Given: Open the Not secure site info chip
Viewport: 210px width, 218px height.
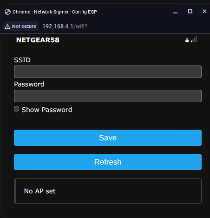Looking at the screenshot, I should [x=20, y=26].
